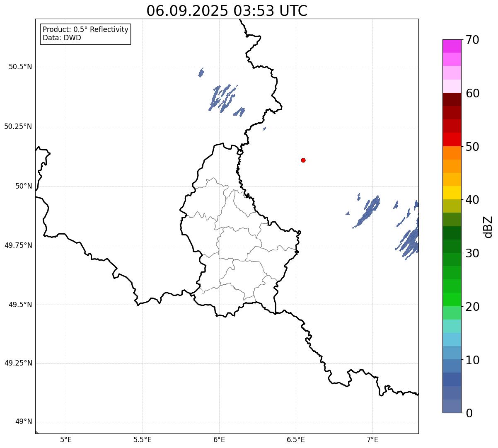
Task: Click the 49.25°N latitude label
Action: (x=18, y=363)
